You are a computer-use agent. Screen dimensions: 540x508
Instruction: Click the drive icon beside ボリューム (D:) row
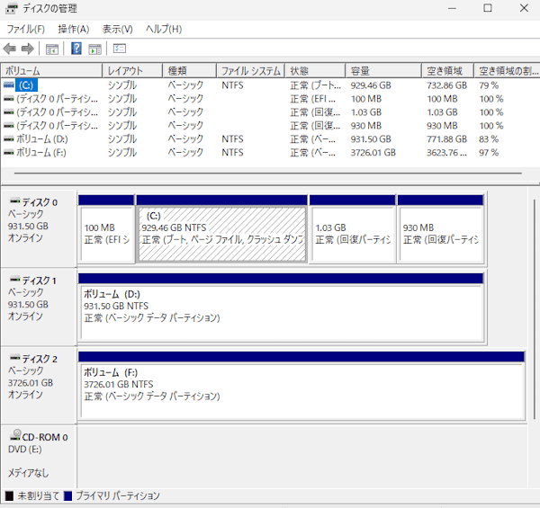point(9,139)
